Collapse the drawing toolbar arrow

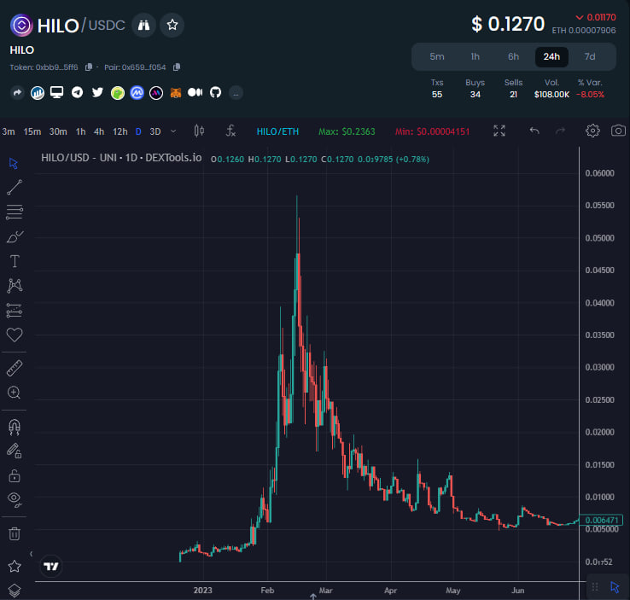31,554
